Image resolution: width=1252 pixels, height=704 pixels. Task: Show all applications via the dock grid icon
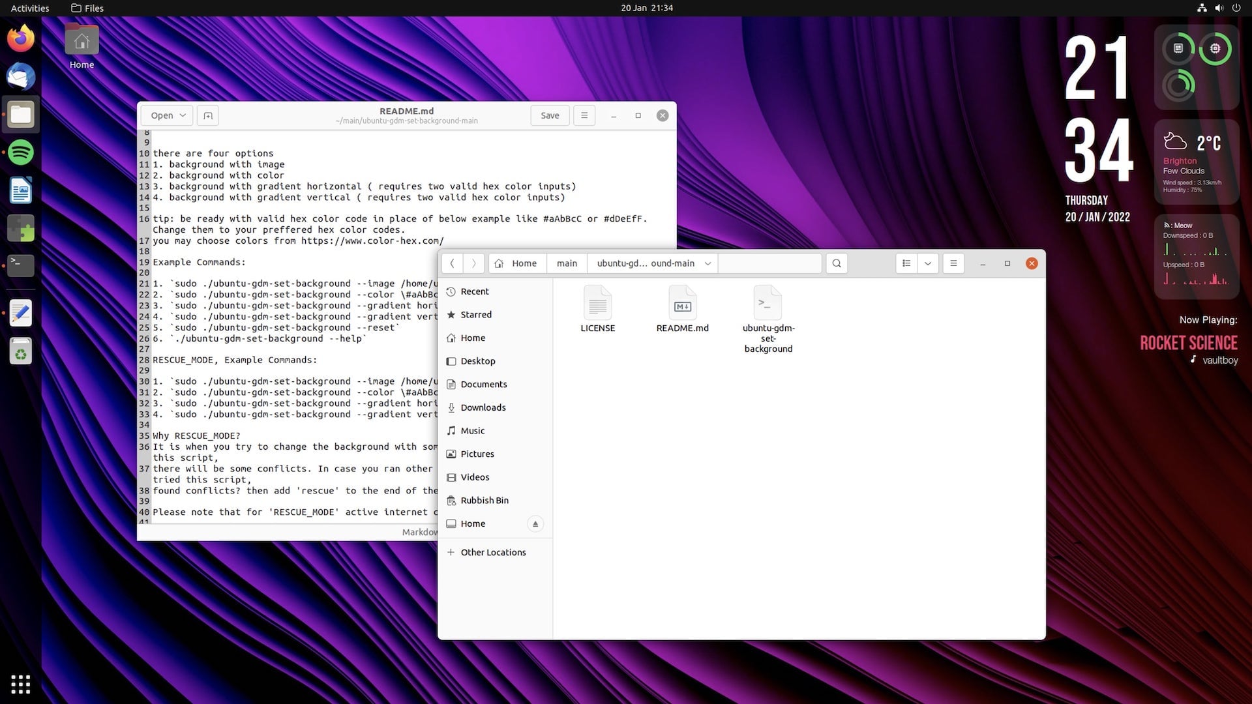click(x=20, y=684)
